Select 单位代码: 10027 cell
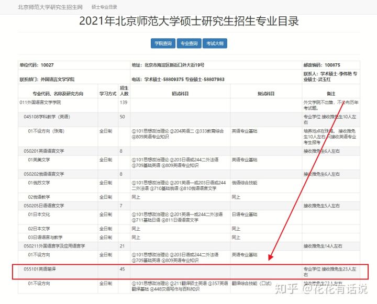Image resolution: width=377 pixels, height=304 pixels. (74, 65)
